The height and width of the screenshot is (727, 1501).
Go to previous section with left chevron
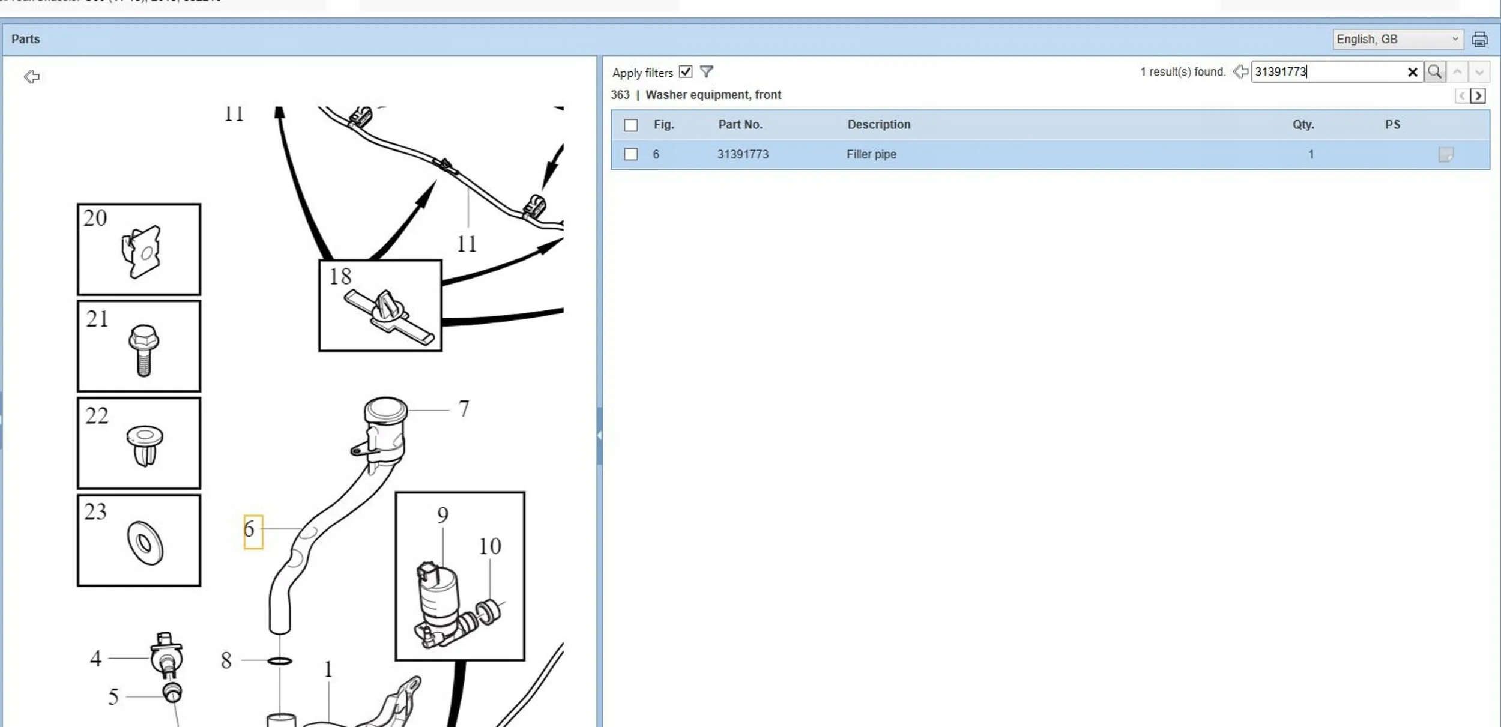click(1462, 96)
